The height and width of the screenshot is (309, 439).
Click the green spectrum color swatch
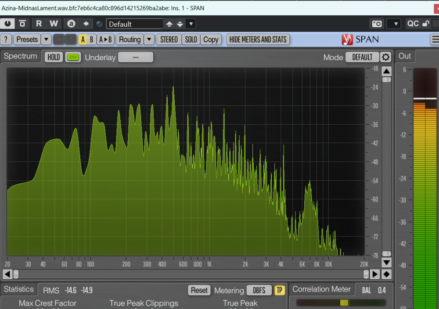[73, 57]
